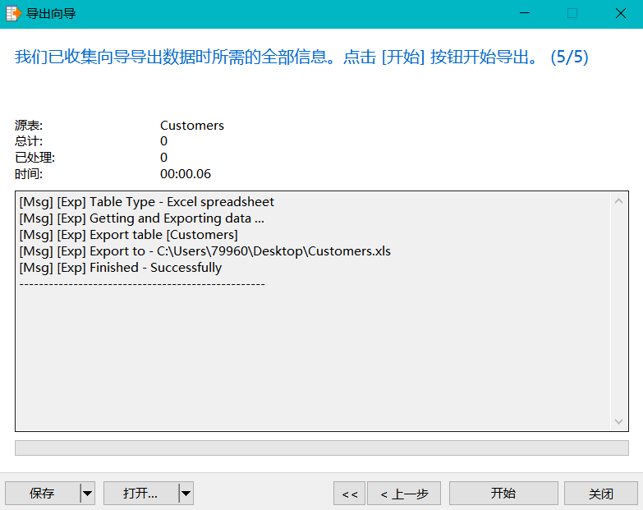This screenshot has height=510, width=643.
Task: Click the 保存 button
Action: 42,494
